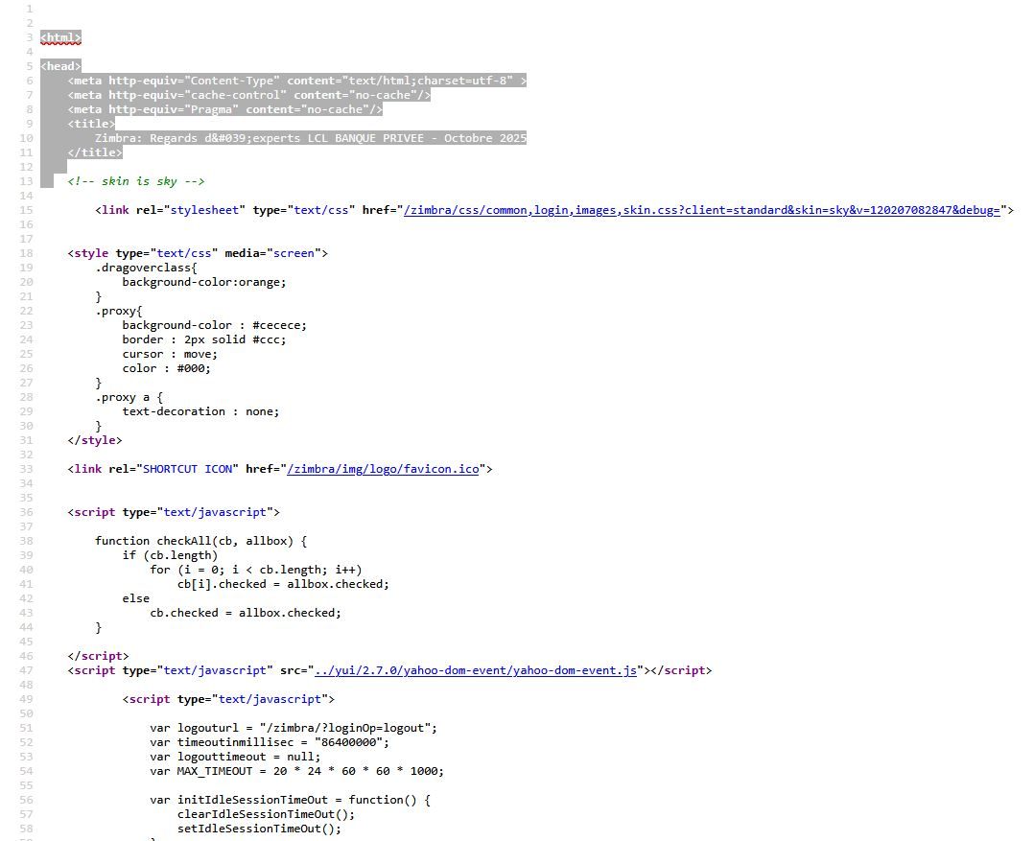Click the underlined <html> tag
This screenshot has height=841, width=1034.
pyautogui.click(x=60, y=37)
